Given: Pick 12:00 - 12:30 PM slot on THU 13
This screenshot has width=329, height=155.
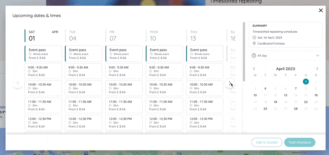Looking at the screenshot, I should point(204,123).
